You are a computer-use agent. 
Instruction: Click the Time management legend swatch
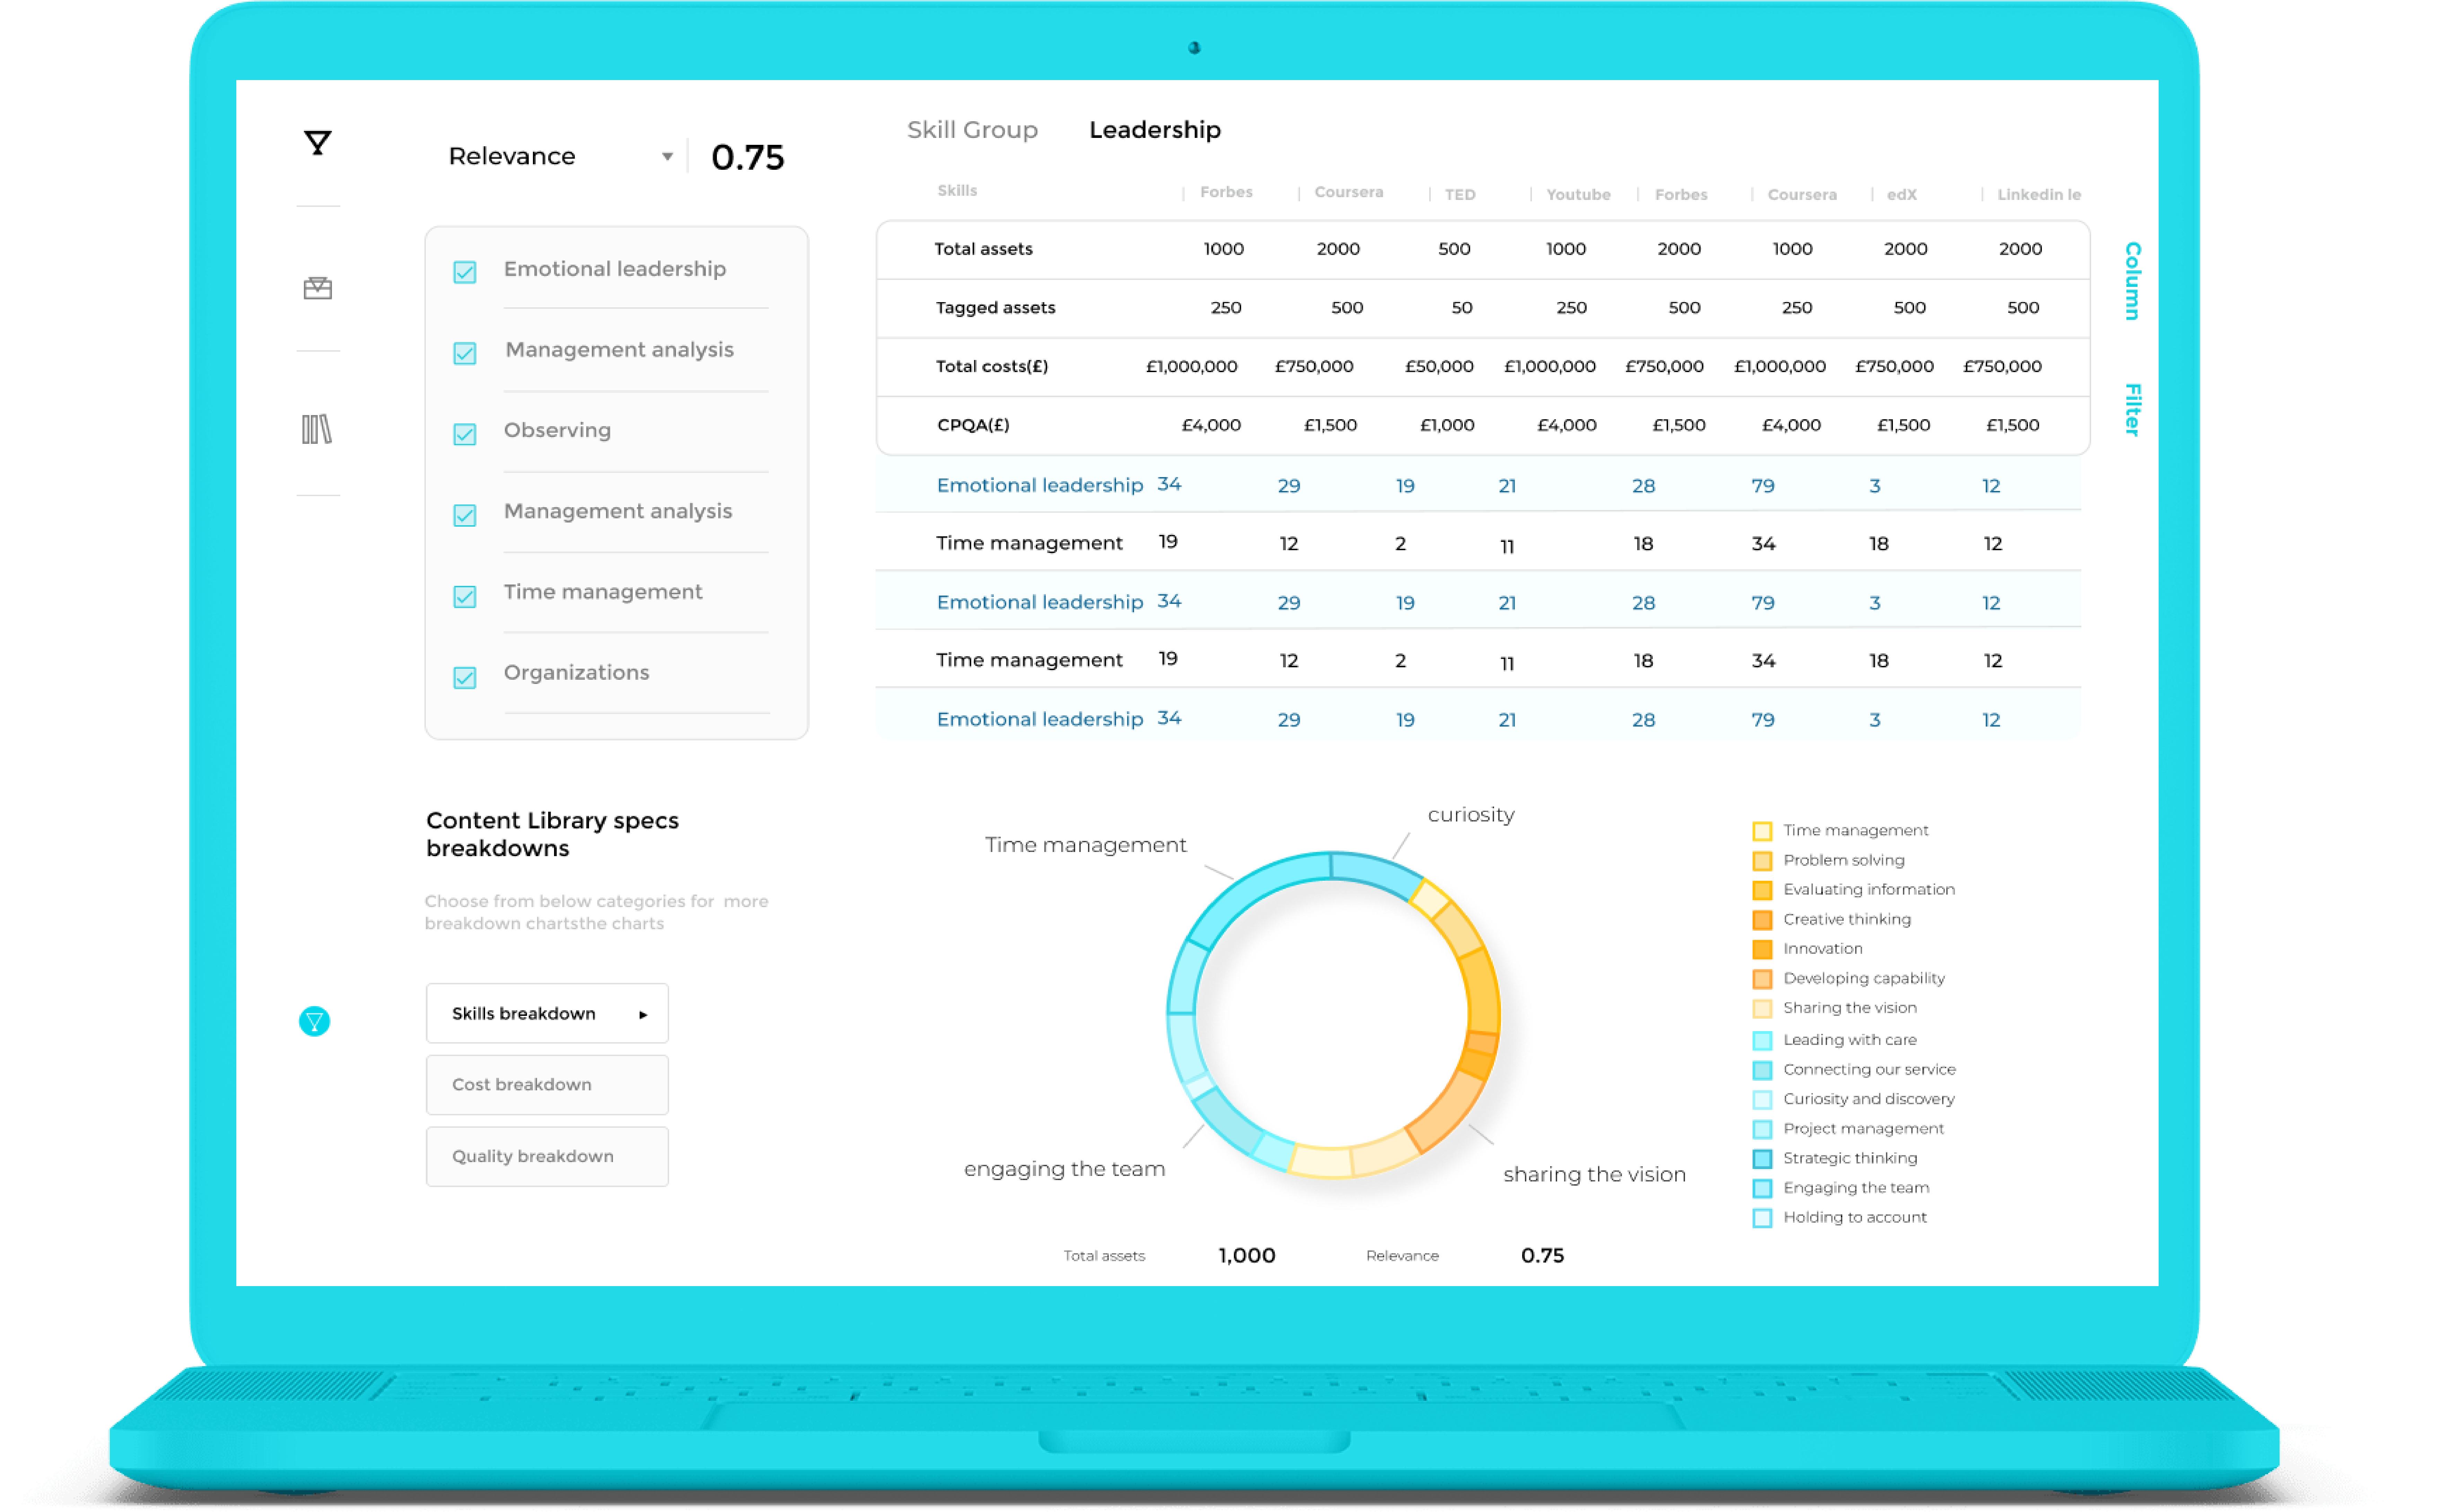1762,831
